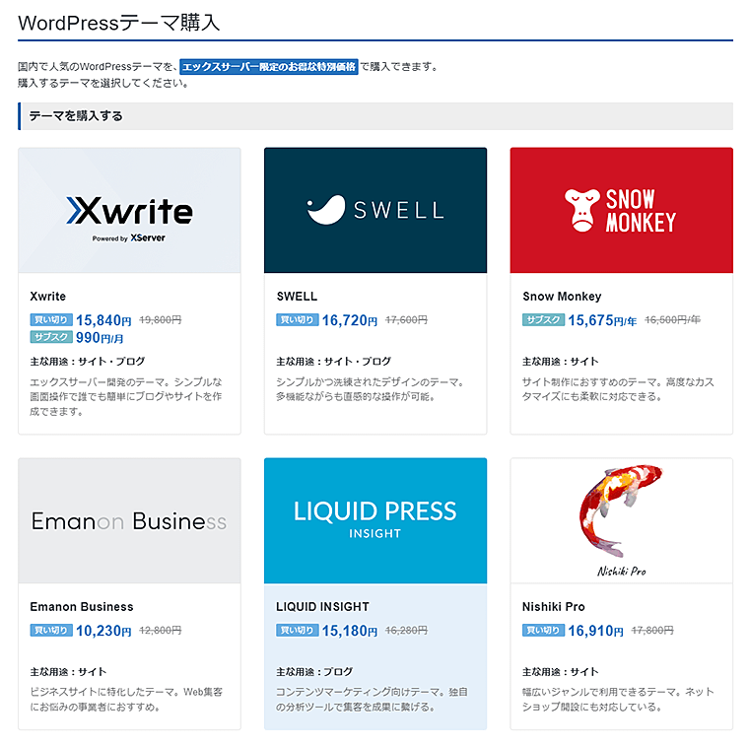Click the SWELL price 16,720円
The width and height of the screenshot is (749, 746).
pos(350,320)
